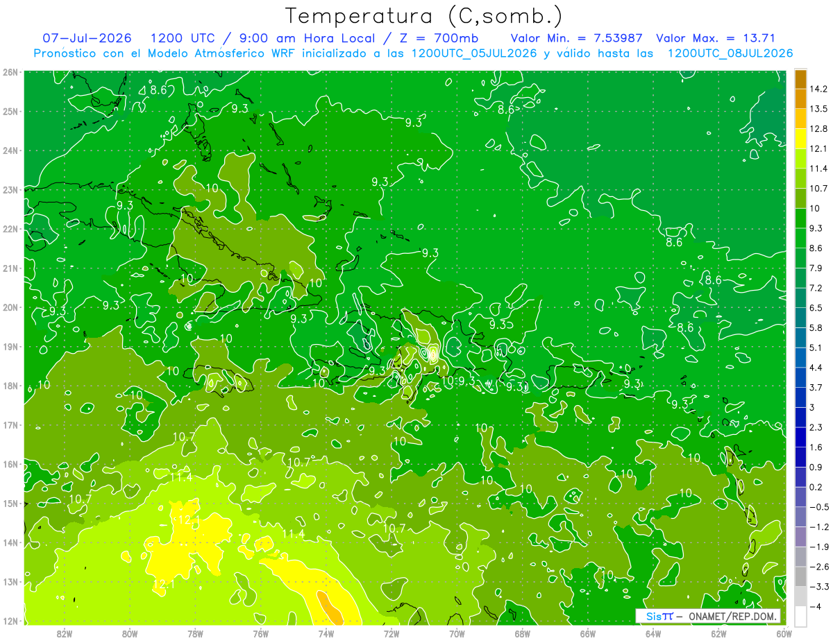Screen dimensions: 833x643
Task: Click the "1200UTC_08JUL2026" valid-until time
Action: 730,53
